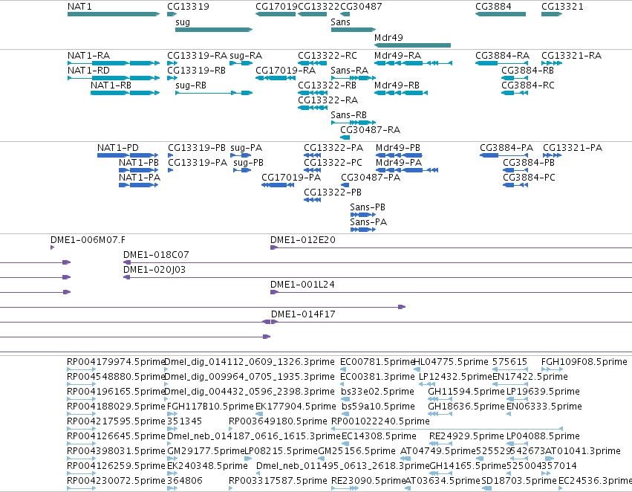Click the sug-PB label
Screen dimensions: 632x492
point(248,163)
